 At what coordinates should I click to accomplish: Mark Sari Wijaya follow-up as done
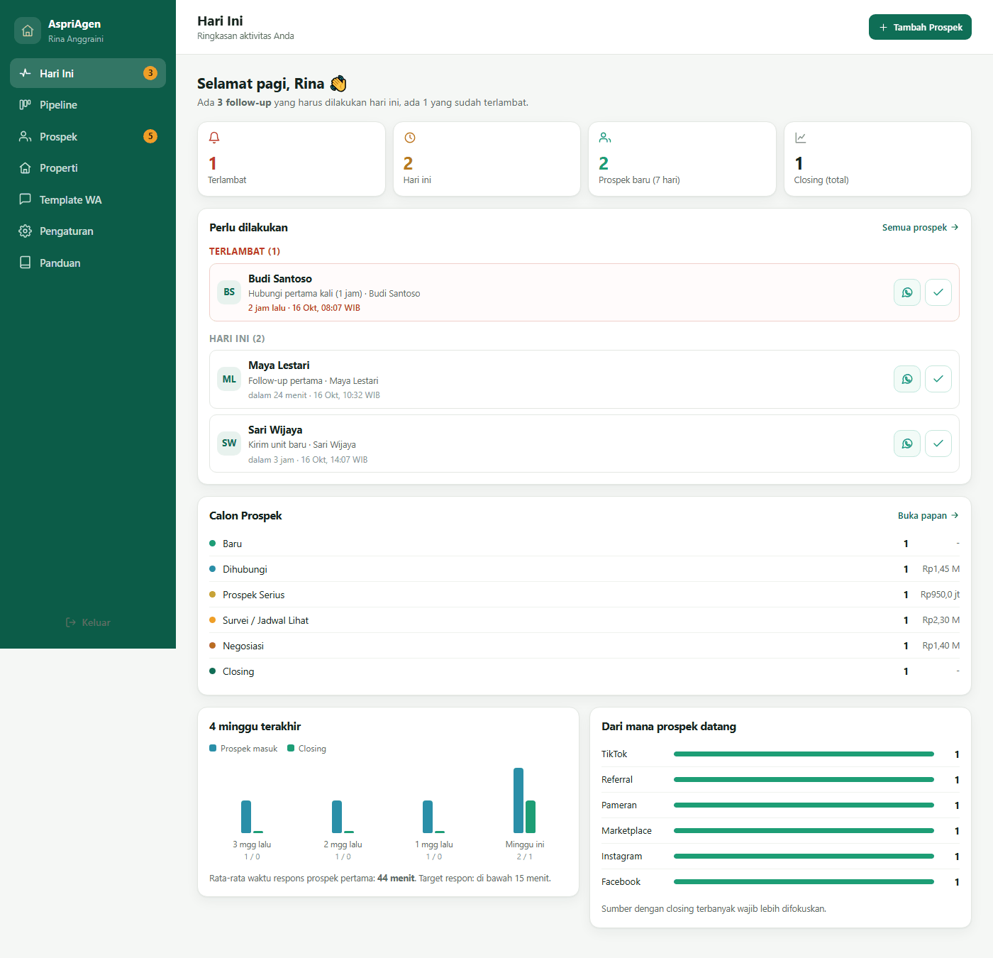click(x=938, y=444)
